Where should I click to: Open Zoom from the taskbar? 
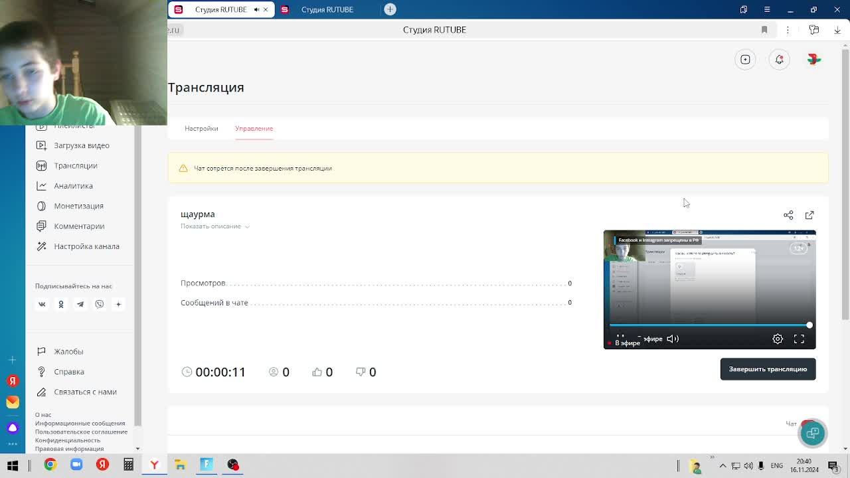(76, 465)
